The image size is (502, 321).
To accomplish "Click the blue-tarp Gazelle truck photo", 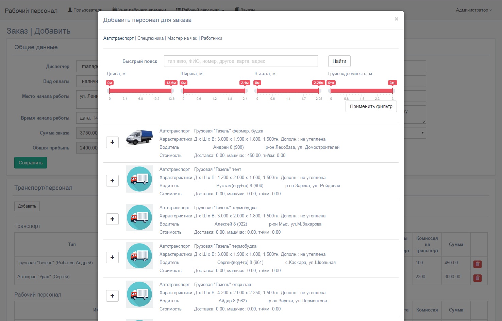I will pos(139,138).
